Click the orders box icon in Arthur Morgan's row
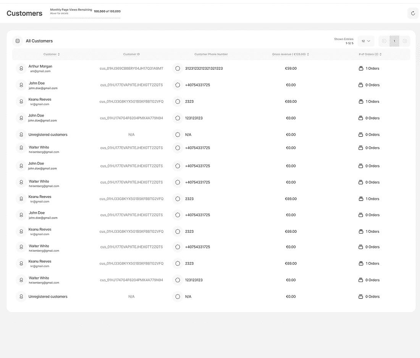420x358 pixels. (361, 68)
